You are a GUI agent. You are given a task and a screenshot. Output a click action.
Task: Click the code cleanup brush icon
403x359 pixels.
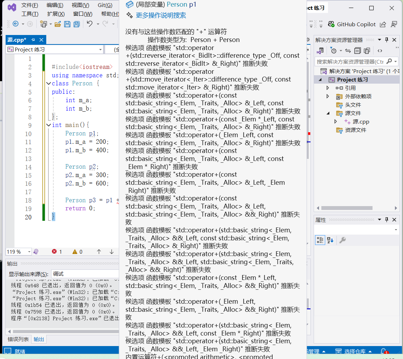[x=36, y=252]
